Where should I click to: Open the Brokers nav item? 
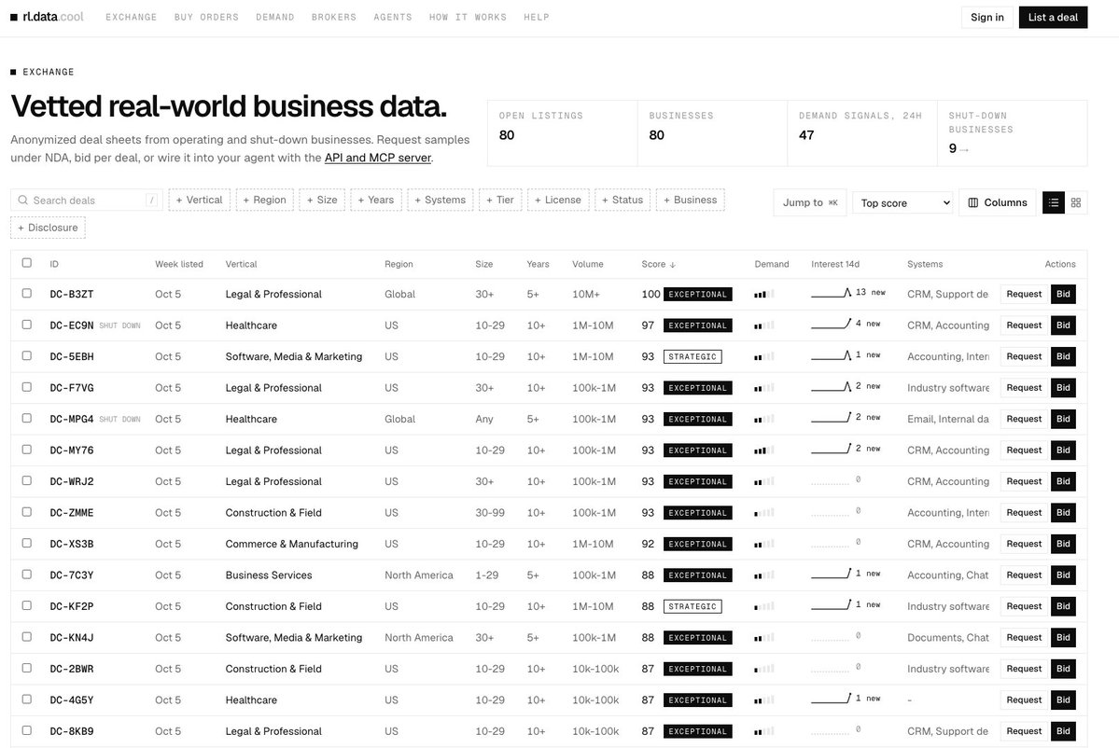(334, 17)
